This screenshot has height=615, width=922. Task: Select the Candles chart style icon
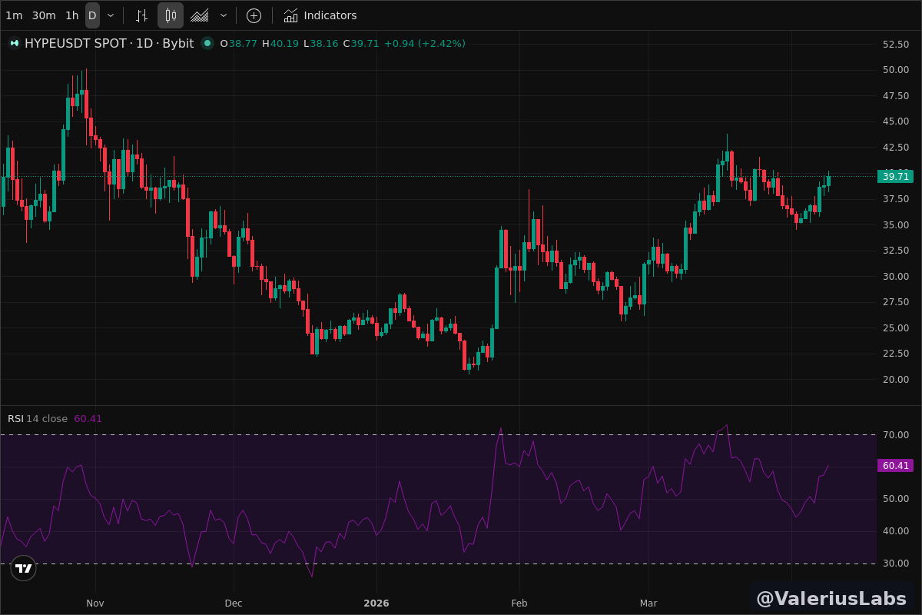point(171,15)
